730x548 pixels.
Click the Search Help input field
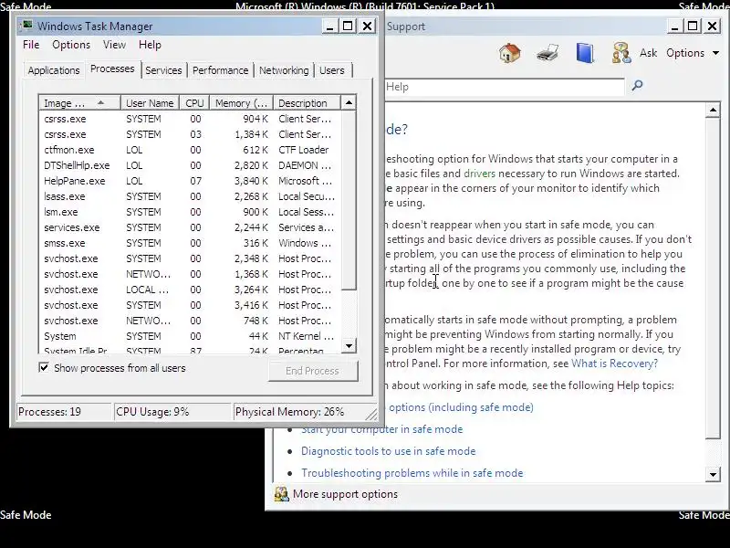click(505, 87)
